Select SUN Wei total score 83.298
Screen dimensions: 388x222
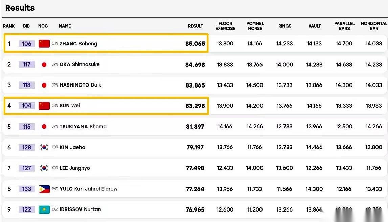pos(195,106)
